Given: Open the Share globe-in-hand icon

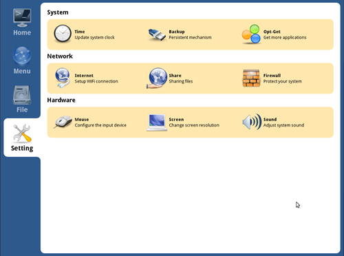Looking at the screenshot, I should pyautogui.click(x=157, y=78).
